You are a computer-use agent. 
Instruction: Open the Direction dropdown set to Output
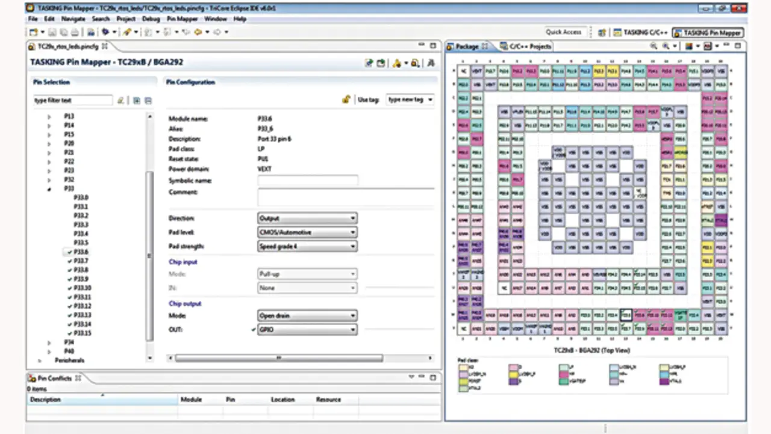pos(307,219)
